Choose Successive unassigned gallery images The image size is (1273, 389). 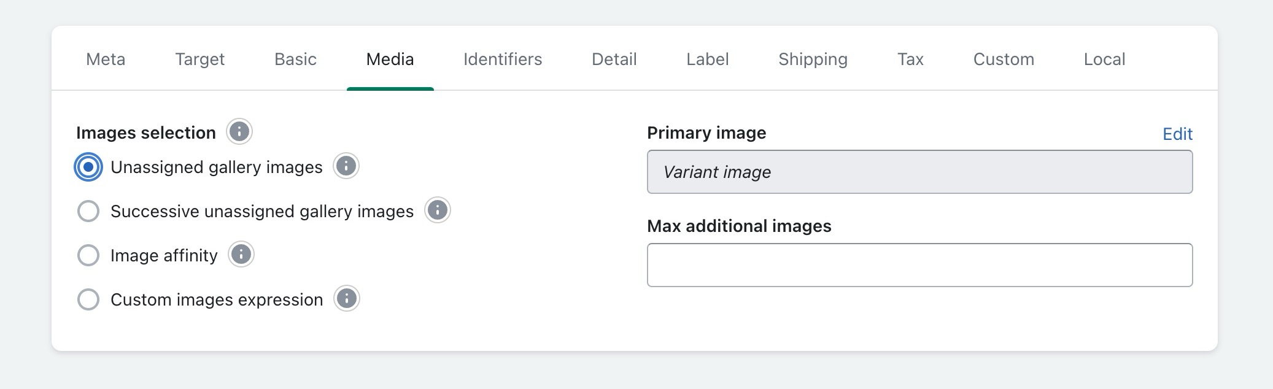point(88,210)
